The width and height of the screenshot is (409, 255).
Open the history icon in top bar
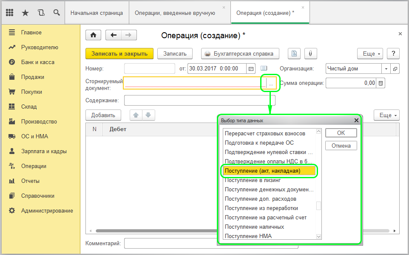[x=41, y=13]
